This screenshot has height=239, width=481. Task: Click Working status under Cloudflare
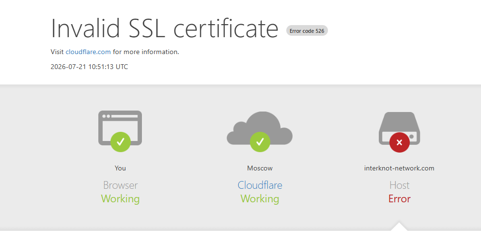[260, 199]
